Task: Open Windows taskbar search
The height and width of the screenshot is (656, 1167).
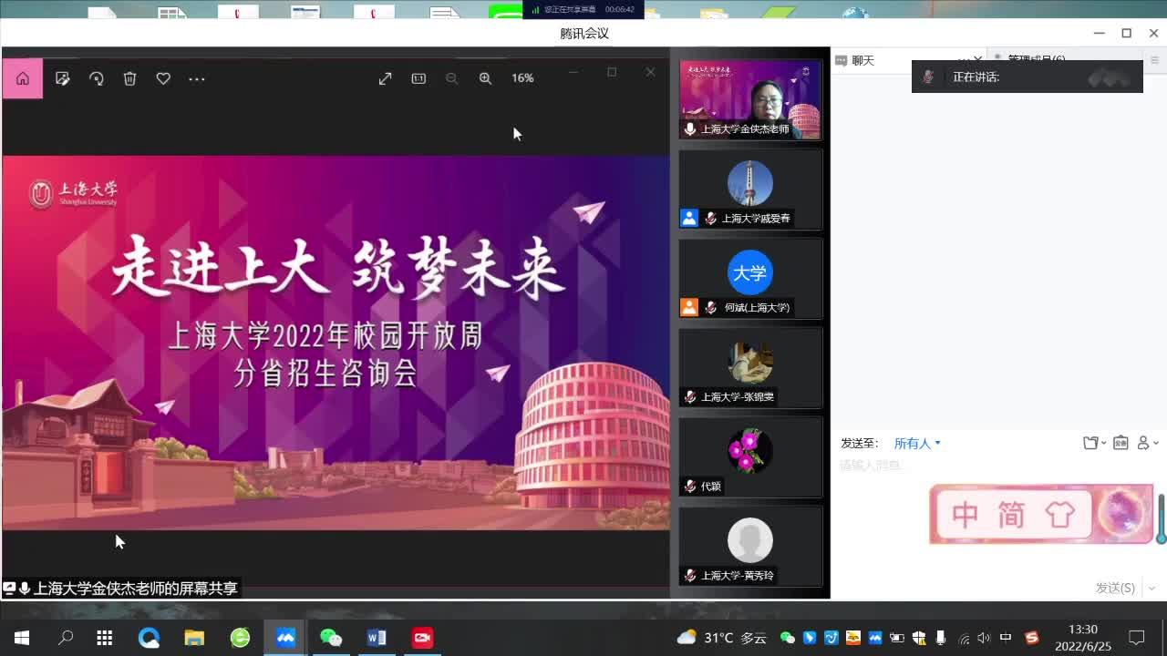Action: [66, 638]
